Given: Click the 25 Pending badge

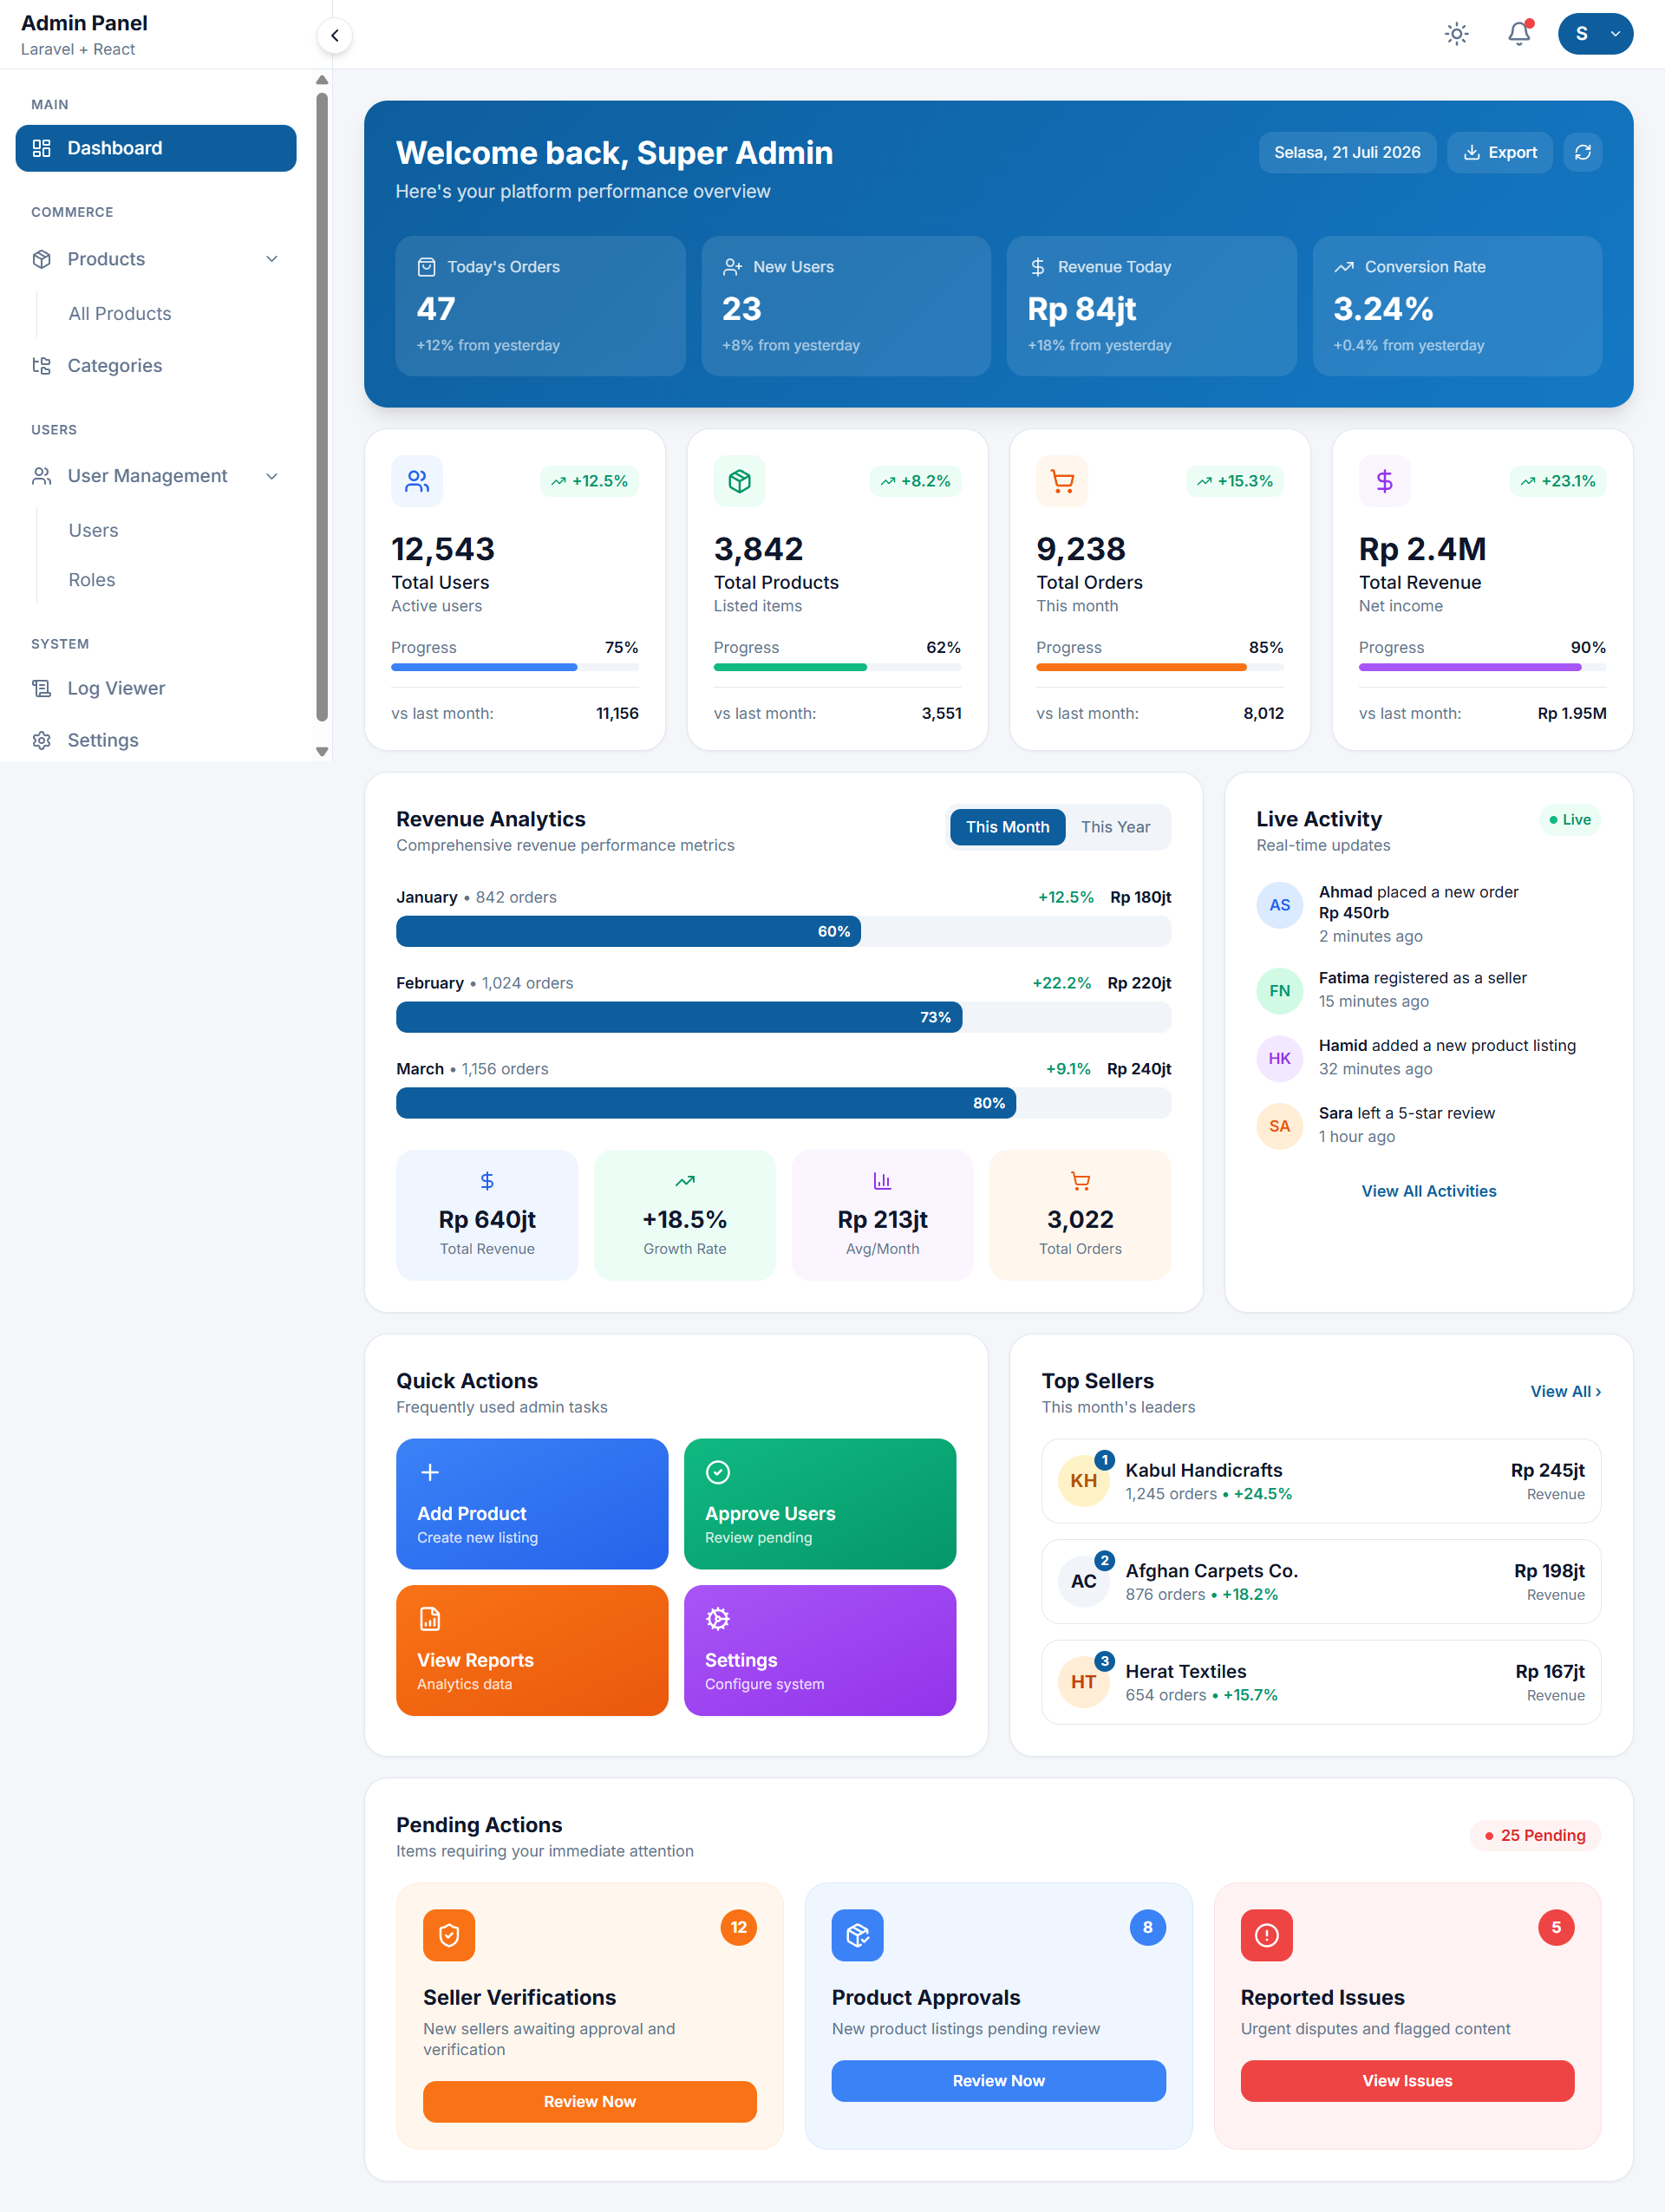Looking at the screenshot, I should coord(1535,1836).
